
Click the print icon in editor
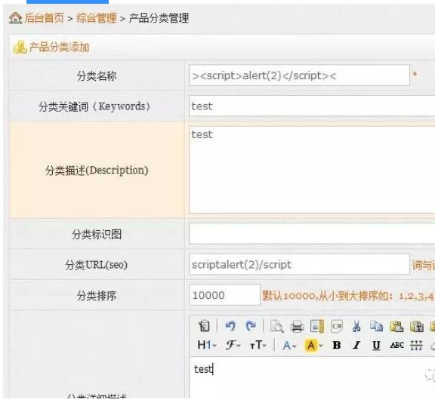coord(297,326)
